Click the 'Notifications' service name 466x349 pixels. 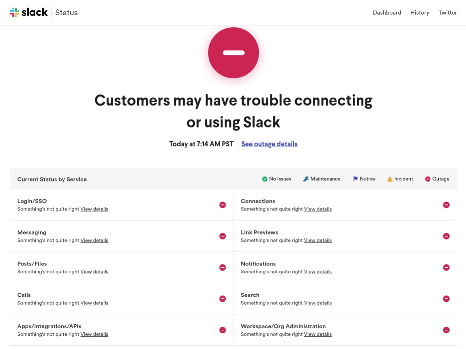point(258,264)
